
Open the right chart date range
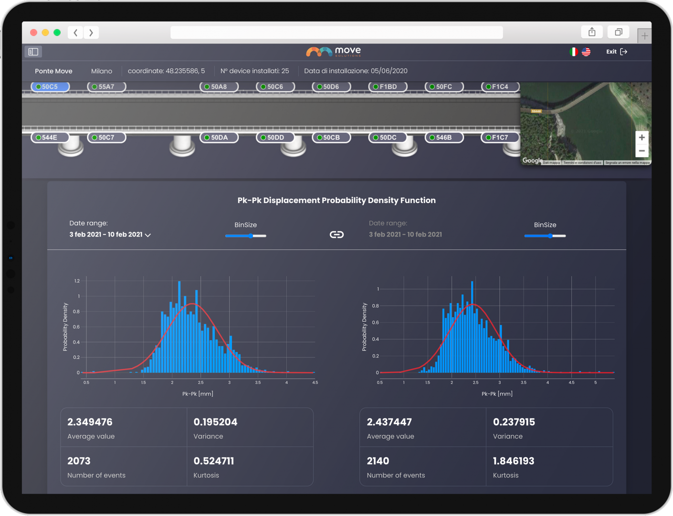(x=405, y=235)
